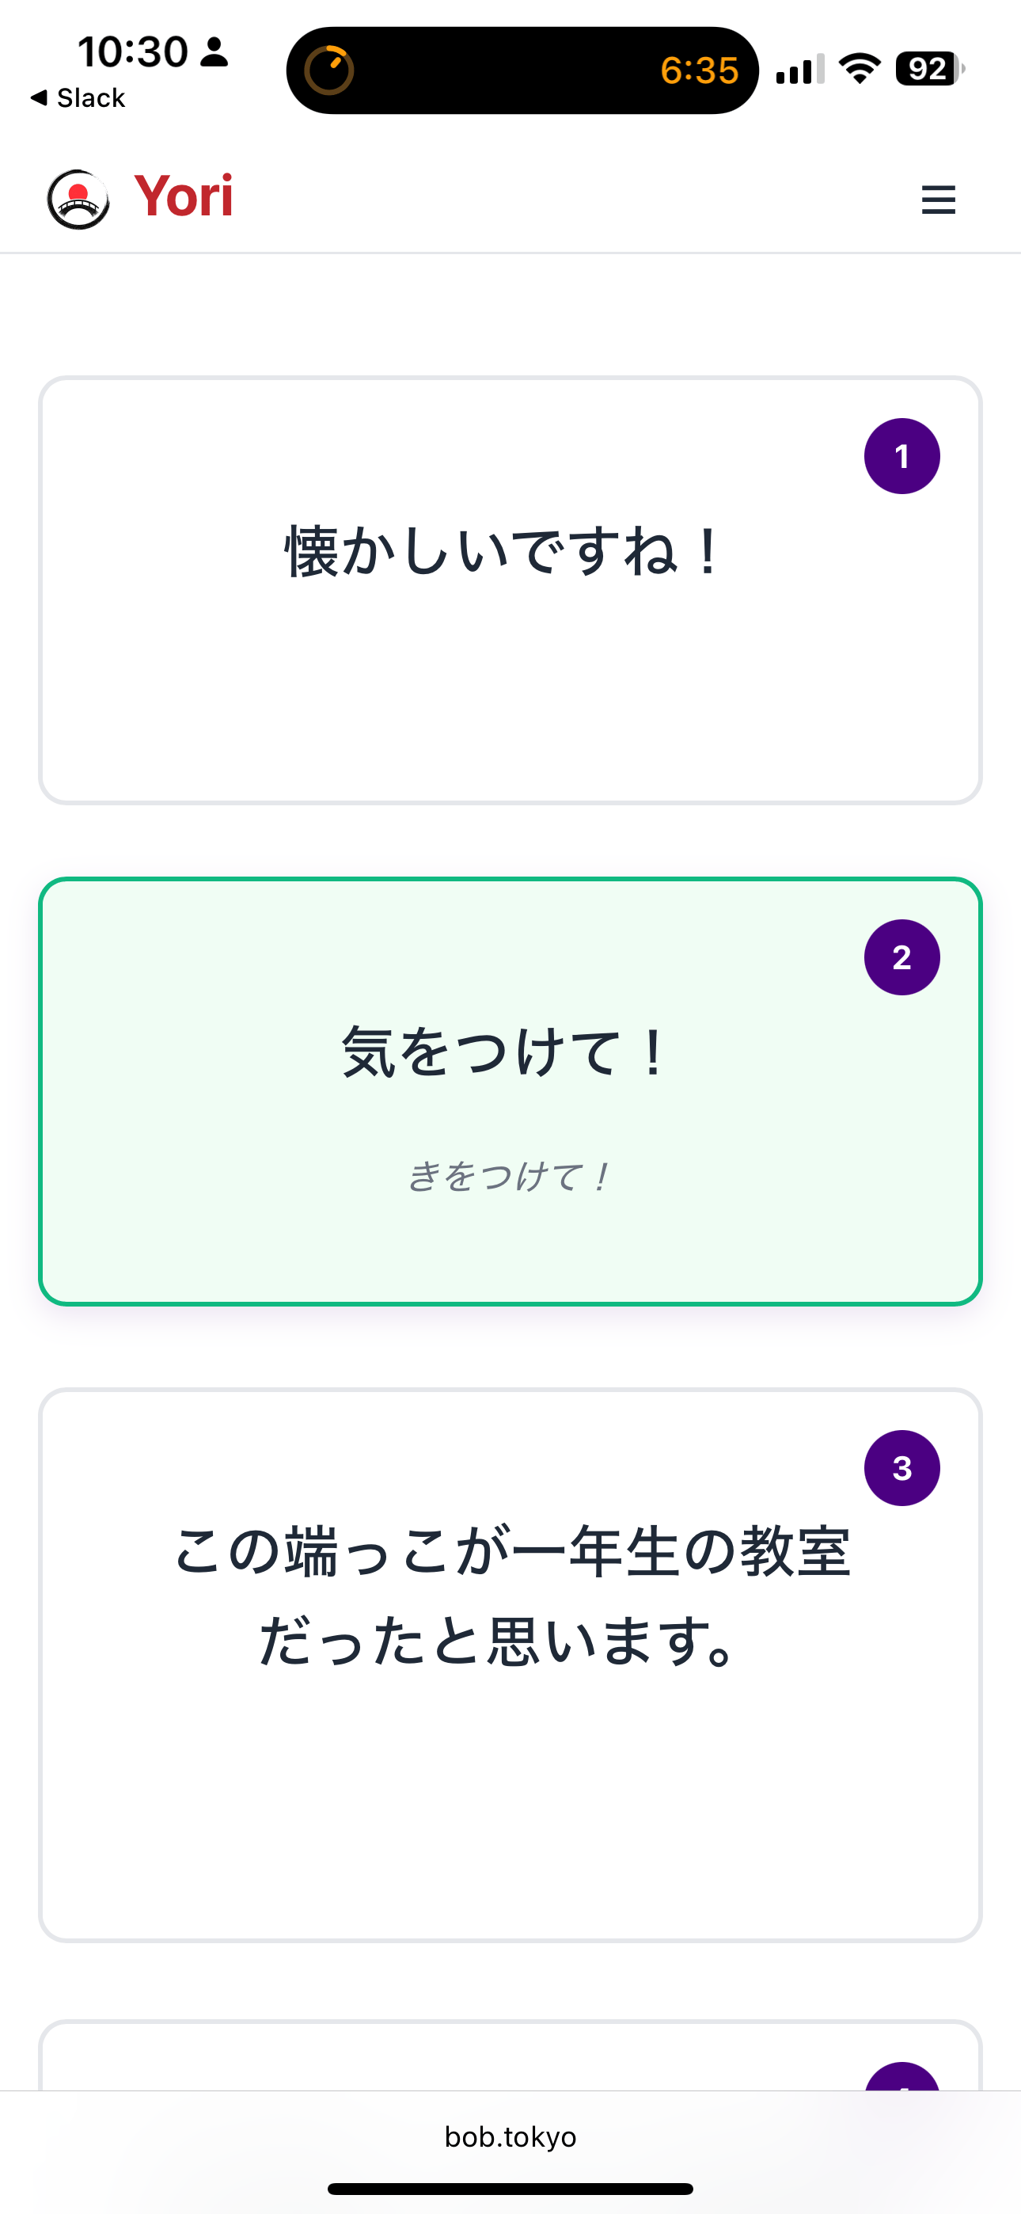
Task: Tap the bob.tokyo address bar
Action: click(511, 2136)
